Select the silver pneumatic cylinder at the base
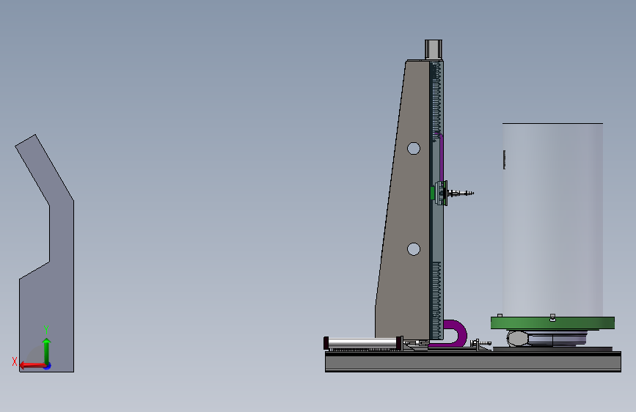Image resolution: width=636 pixels, height=412 pixels. coord(363,343)
